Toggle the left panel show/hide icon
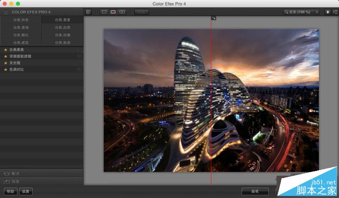The height and width of the screenshot is (198, 339). coord(89,12)
